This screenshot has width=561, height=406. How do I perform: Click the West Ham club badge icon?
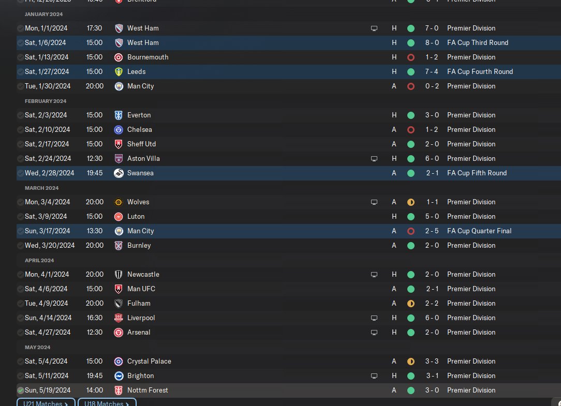[119, 28]
